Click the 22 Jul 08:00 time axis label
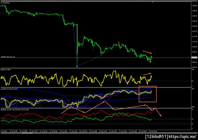Screen dimensions: 198x140 click(143, 131)
